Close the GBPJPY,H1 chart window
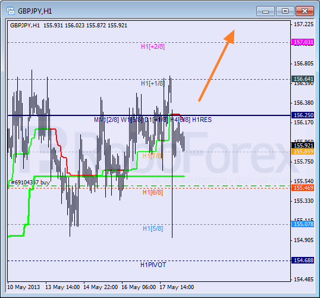The height and width of the screenshot is (298, 320). tap(305, 11)
